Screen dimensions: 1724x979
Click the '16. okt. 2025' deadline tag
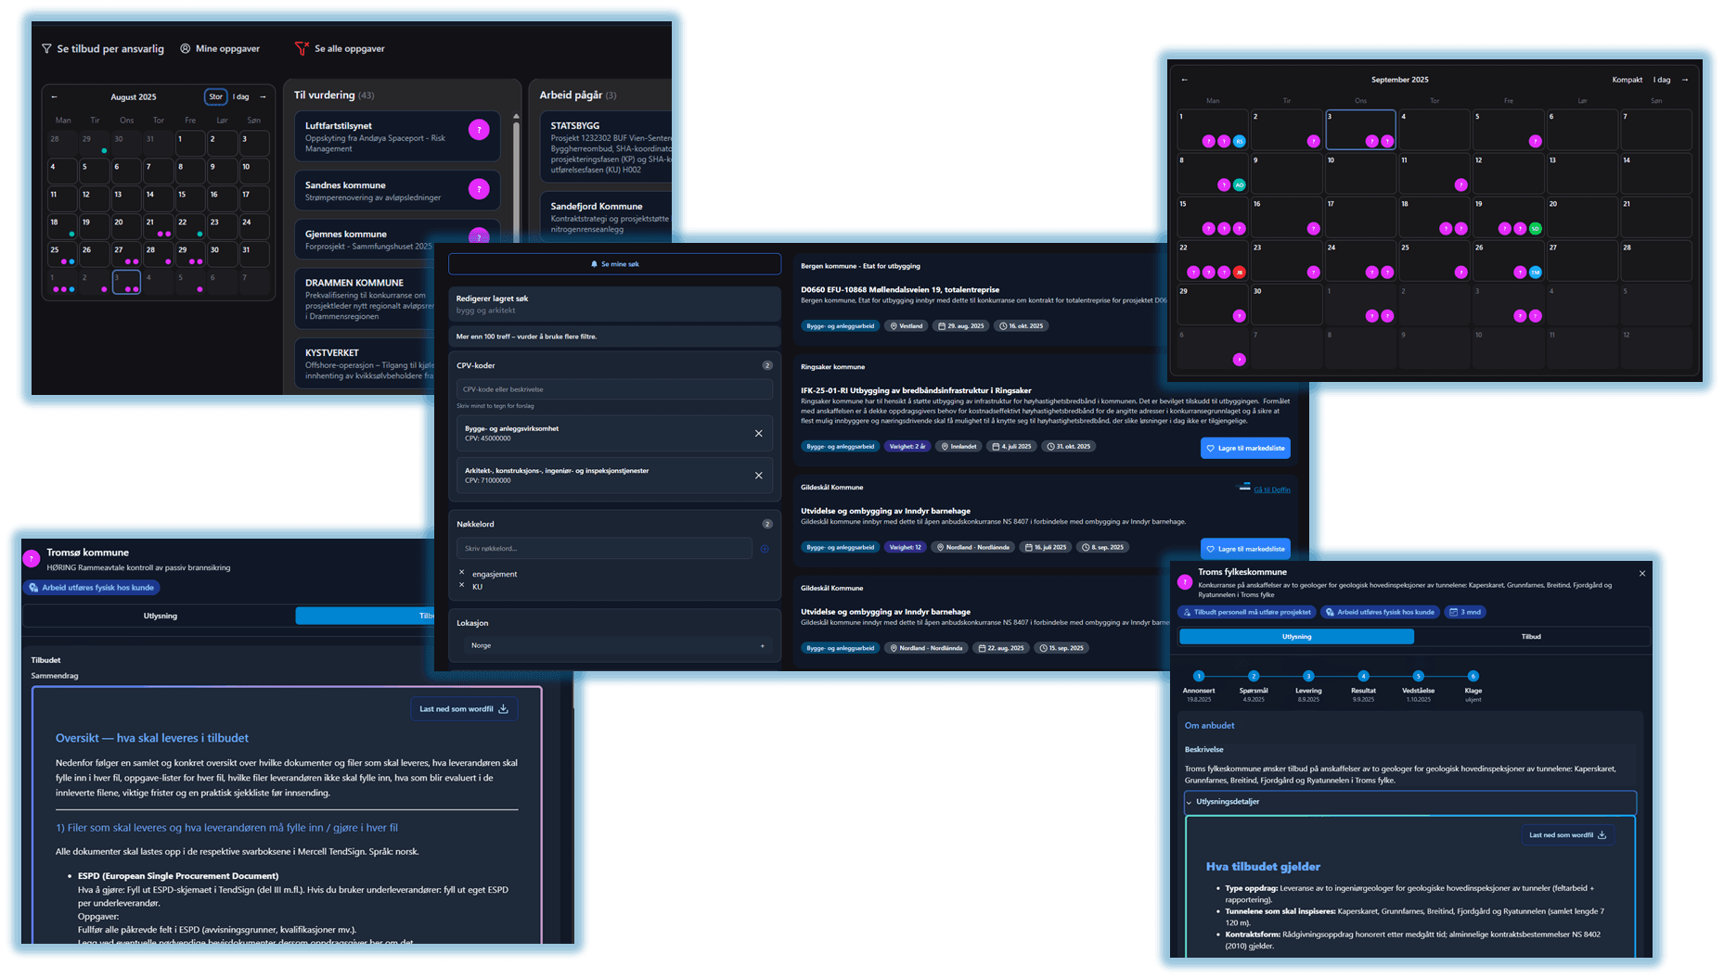click(x=1021, y=326)
